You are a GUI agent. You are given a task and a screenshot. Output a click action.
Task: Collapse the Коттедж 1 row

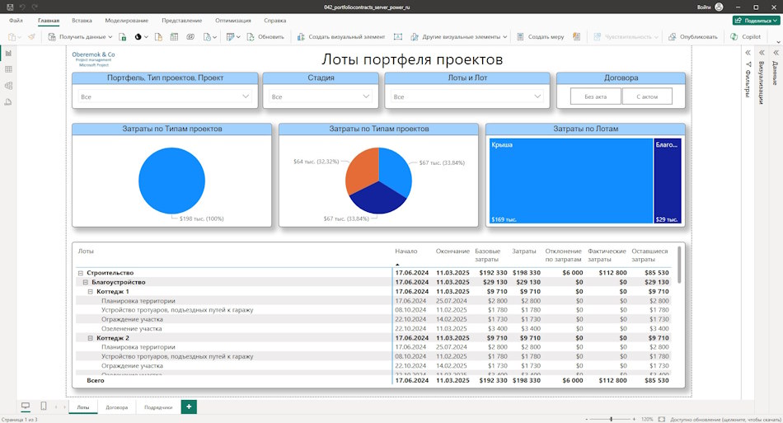click(91, 292)
